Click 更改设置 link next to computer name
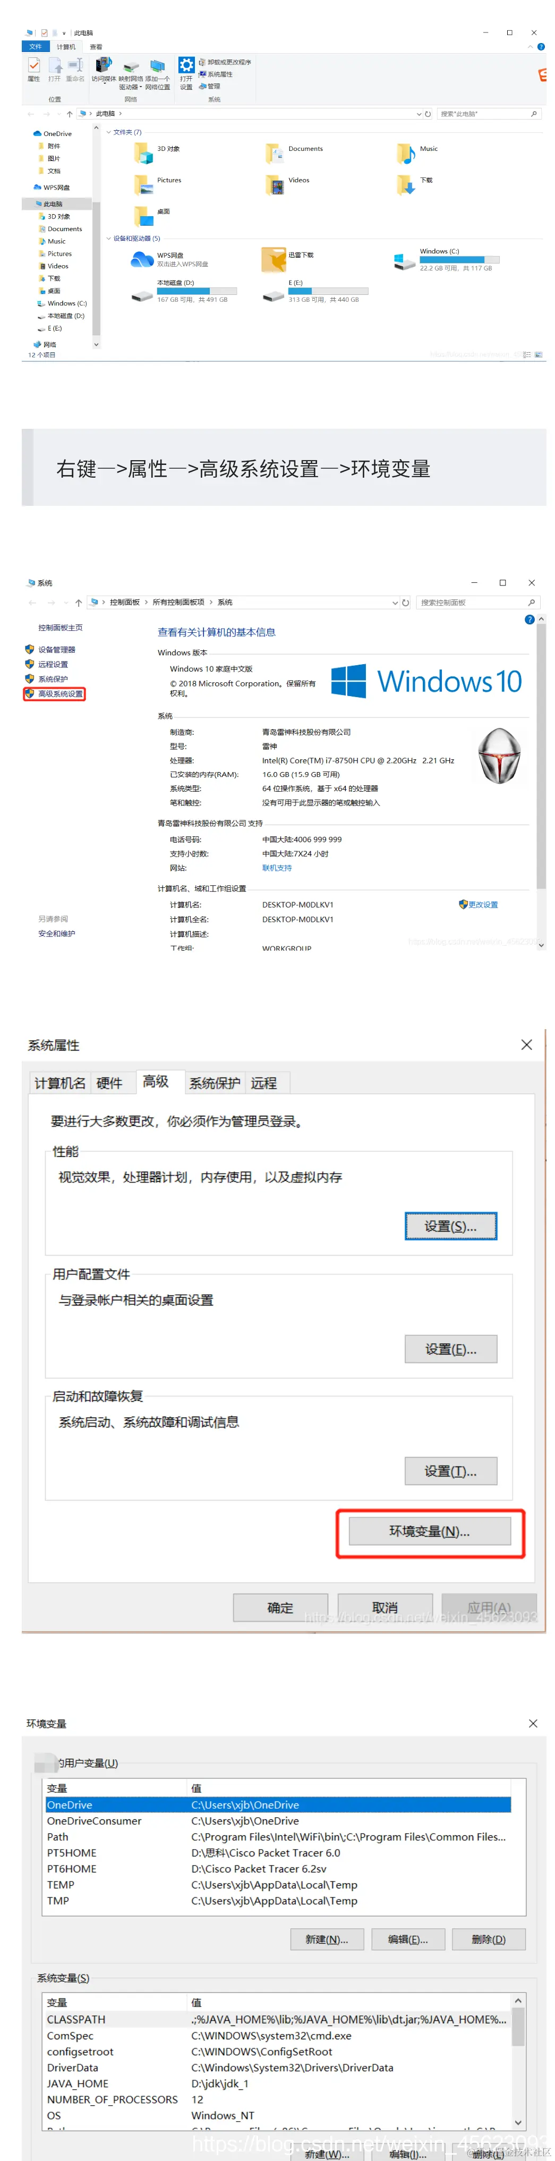The width and height of the screenshot is (555, 2161). [479, 904]
